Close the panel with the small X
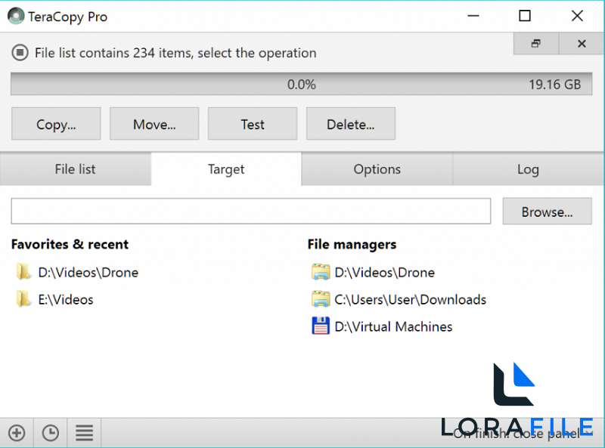Viewport: 605px width, 448px height. tap(582, 44)
